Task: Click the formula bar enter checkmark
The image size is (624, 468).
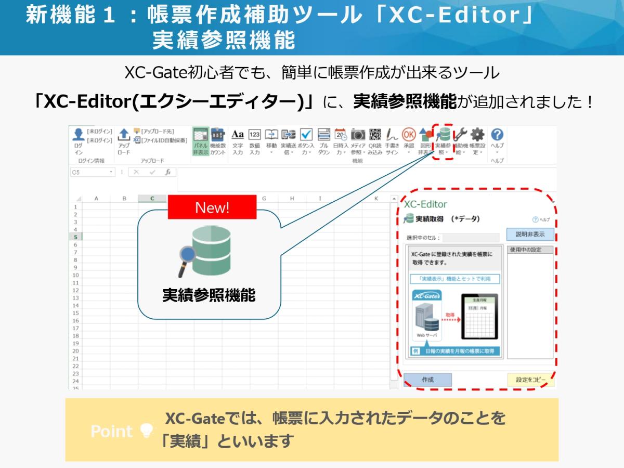Action: point(152,172)
